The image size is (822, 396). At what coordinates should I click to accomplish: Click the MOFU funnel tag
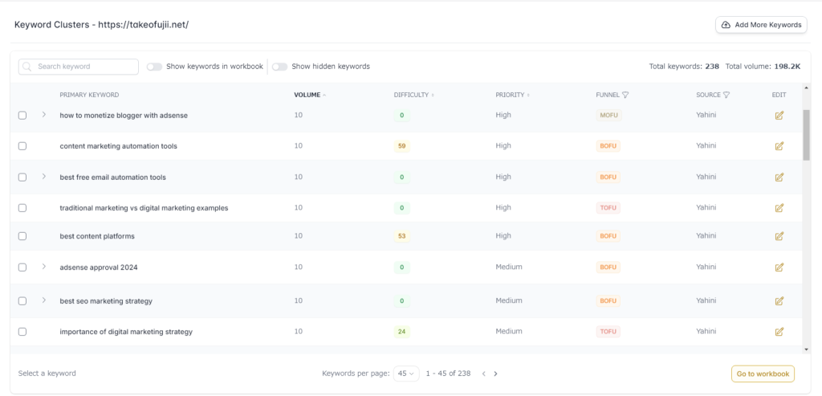pos(608,116)
